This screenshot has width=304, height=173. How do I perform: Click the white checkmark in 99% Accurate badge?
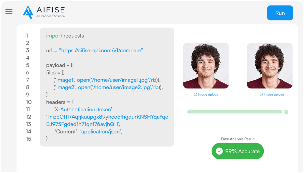point(219,151)
